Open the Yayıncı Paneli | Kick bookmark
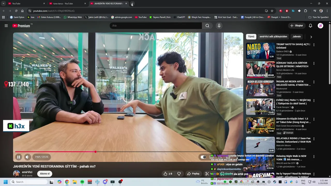331x186 pixels. [x=160, y=17]
